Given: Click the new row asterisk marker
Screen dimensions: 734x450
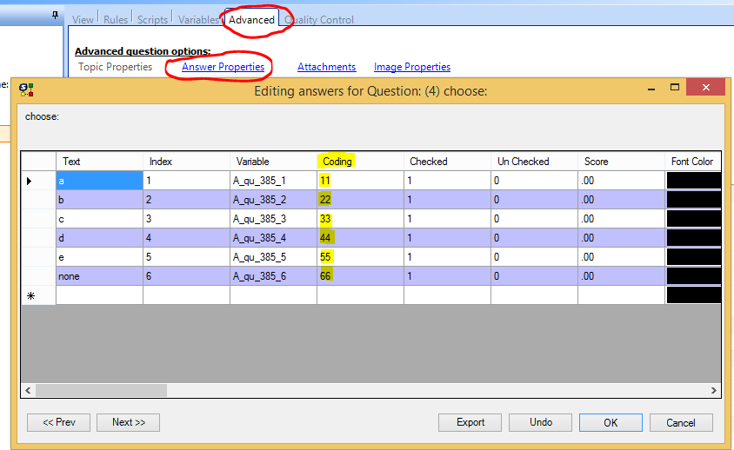Looking at the screenshot, I should pos(31,295).
